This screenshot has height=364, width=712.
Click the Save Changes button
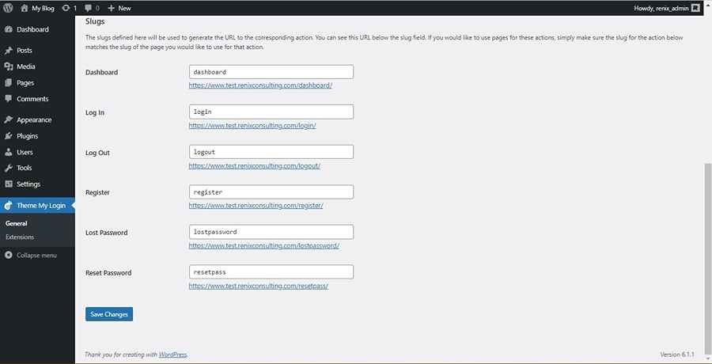tap(109, 314)
